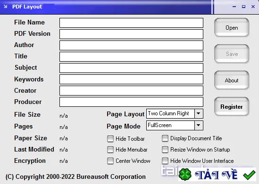Screen dimensions: 259x184
Task: Click the Save button
Action: [232, 54]
